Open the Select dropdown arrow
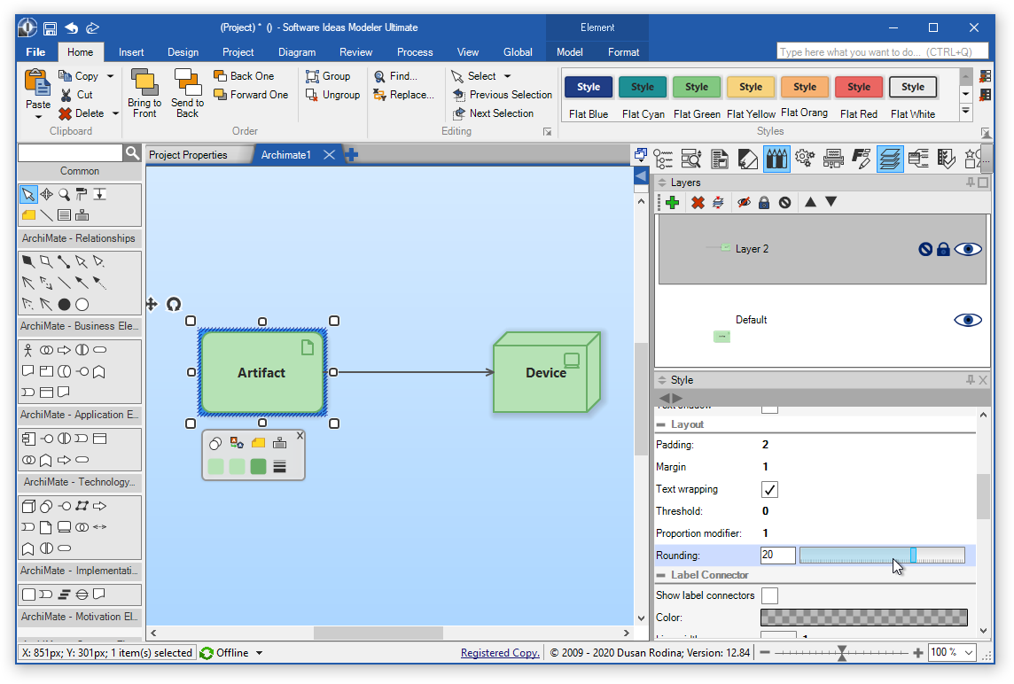 507,76
